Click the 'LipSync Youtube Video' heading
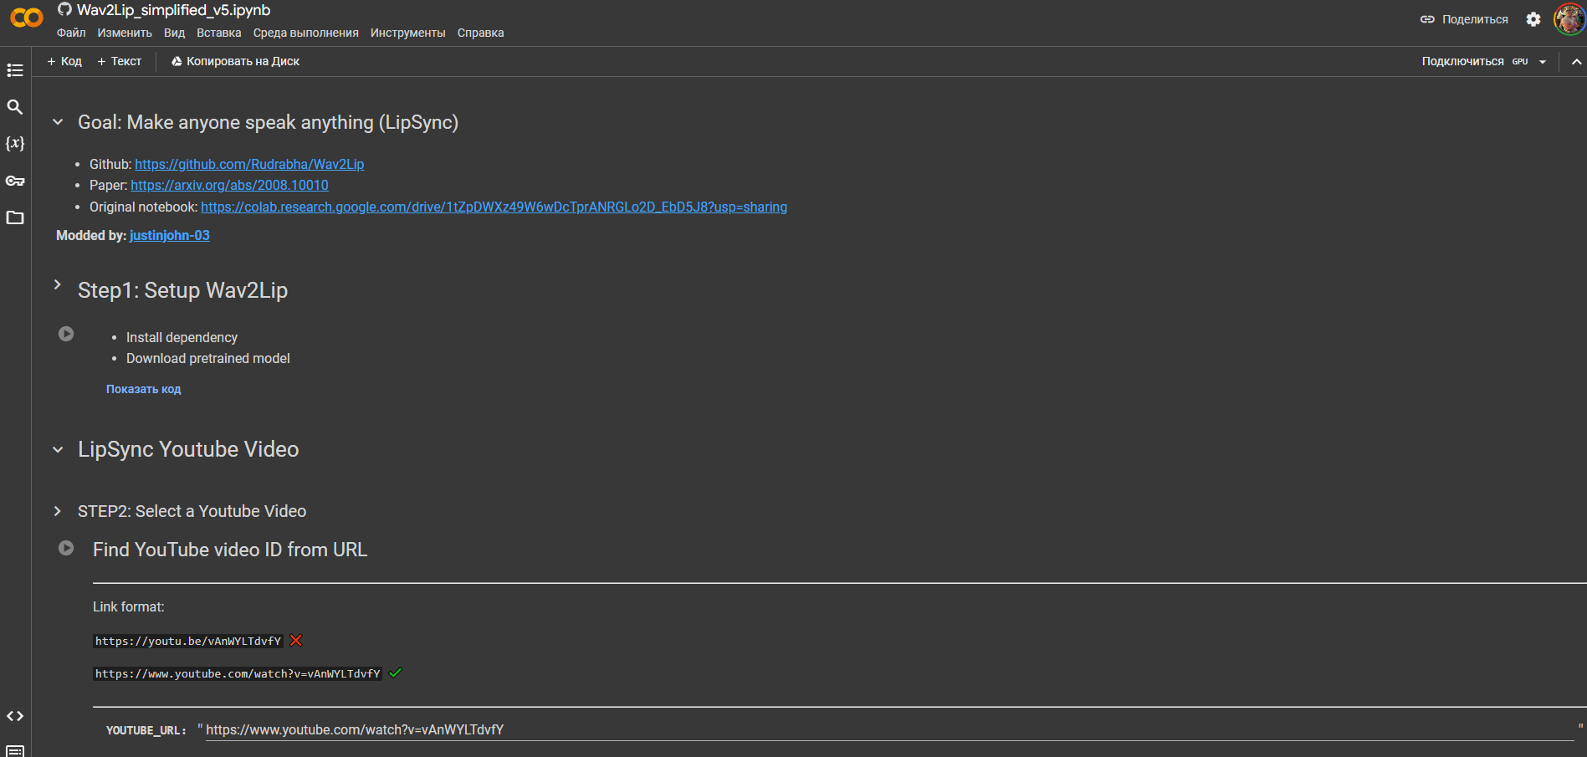The height and width of the screenshot is (757, 1587). pos(188,449)
